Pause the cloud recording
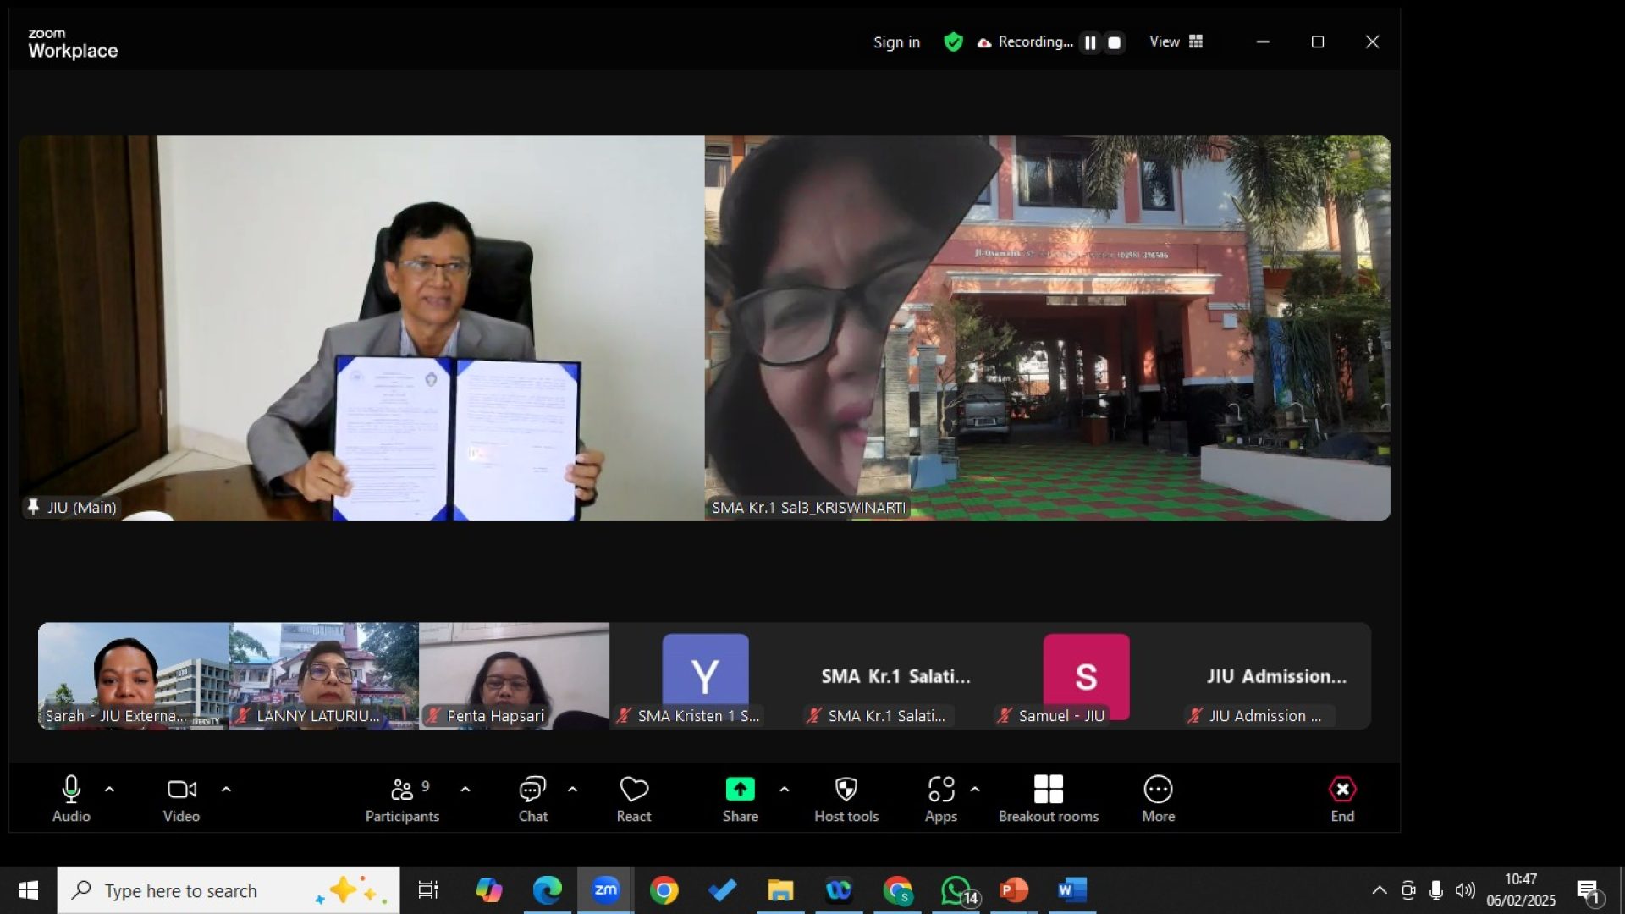Screen dimensions: 1625x914 (x=1090, y=42)
